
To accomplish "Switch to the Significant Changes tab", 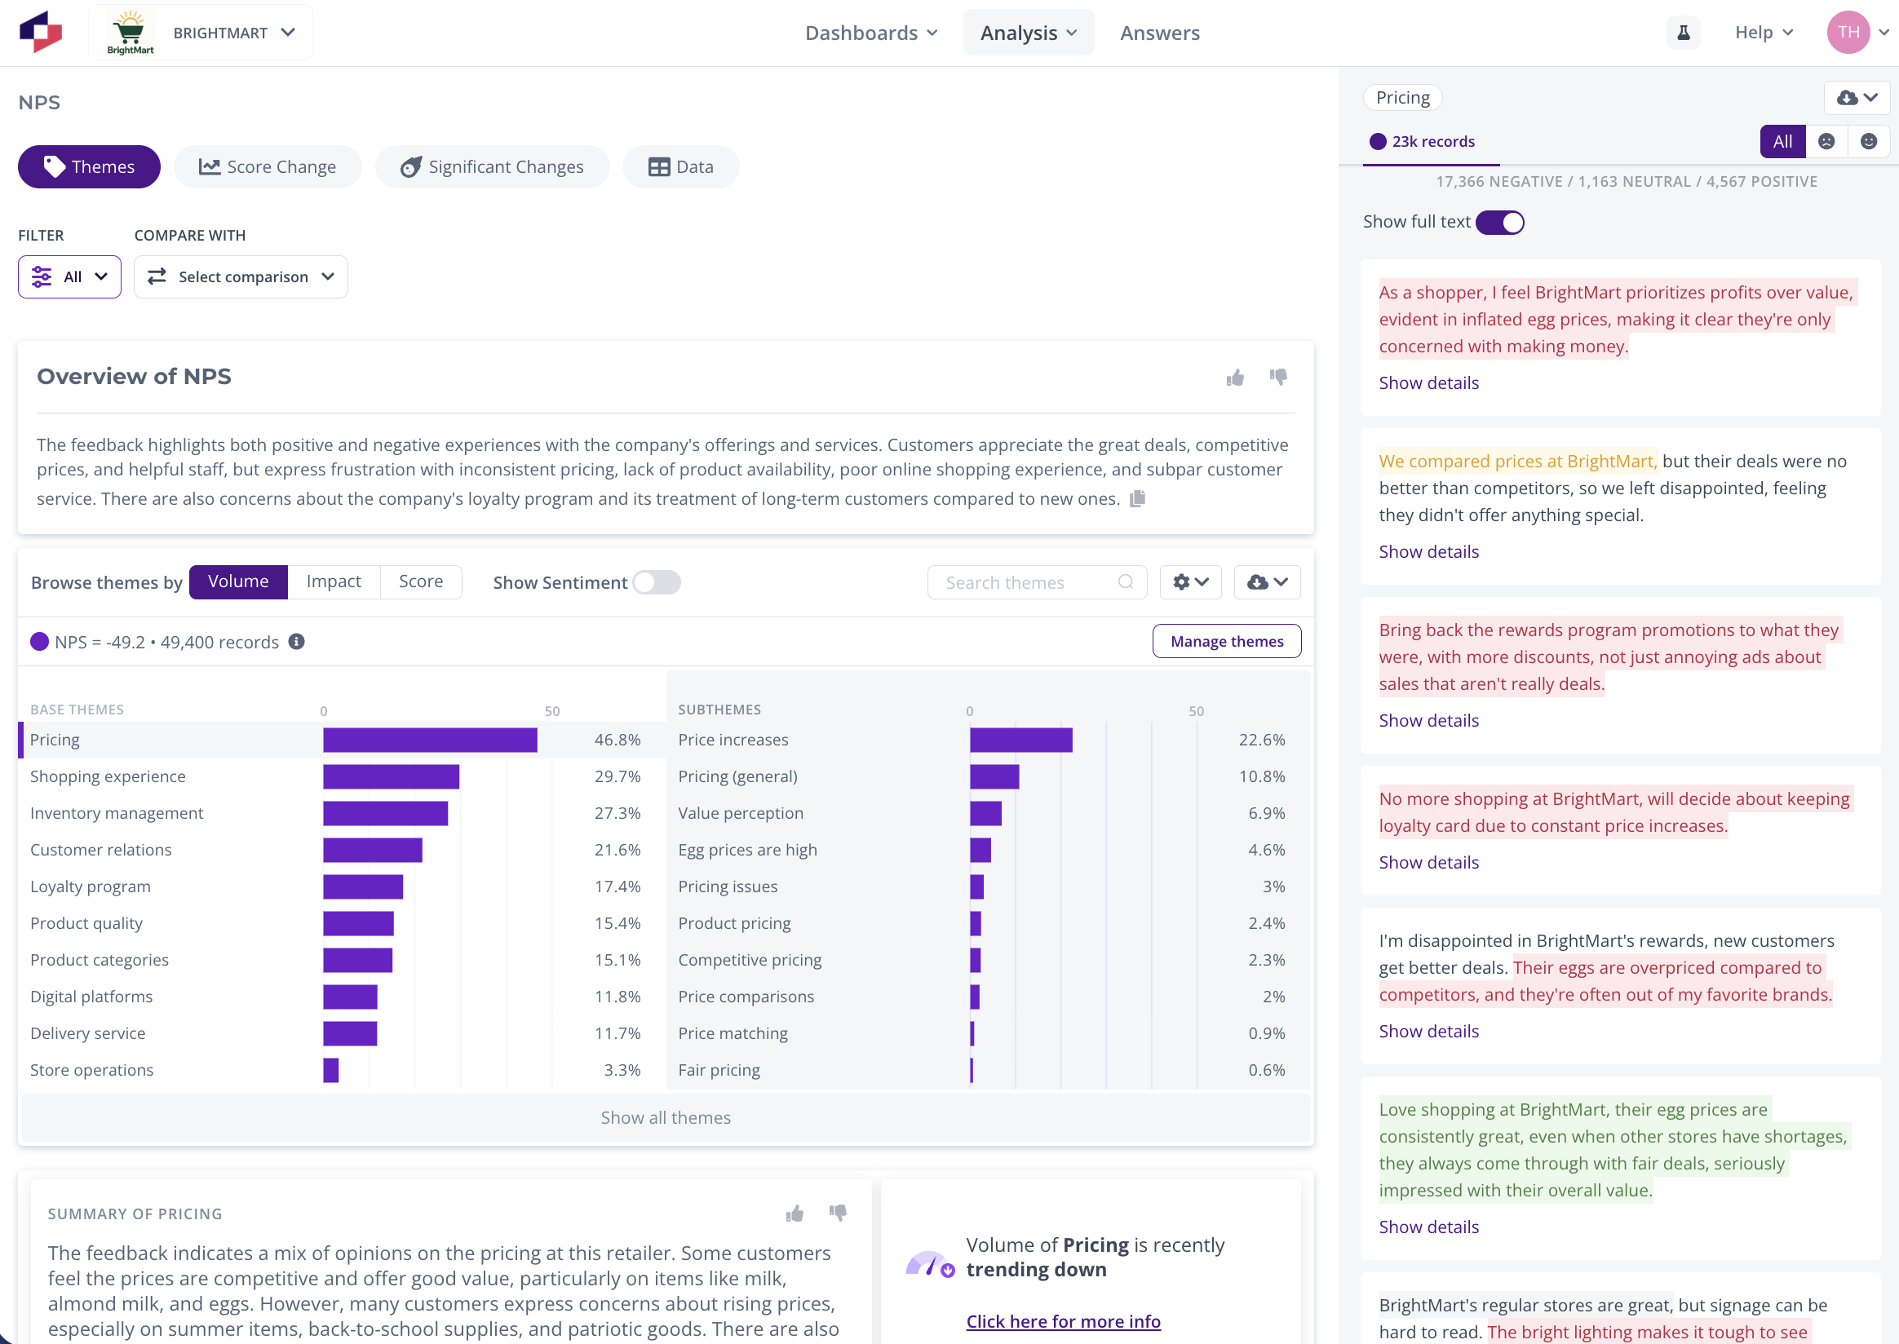I will (x=493, y=166).
